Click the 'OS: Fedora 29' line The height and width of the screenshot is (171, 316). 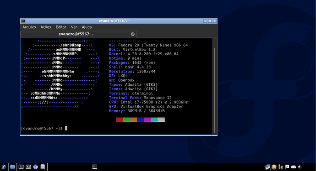point(148,45)
